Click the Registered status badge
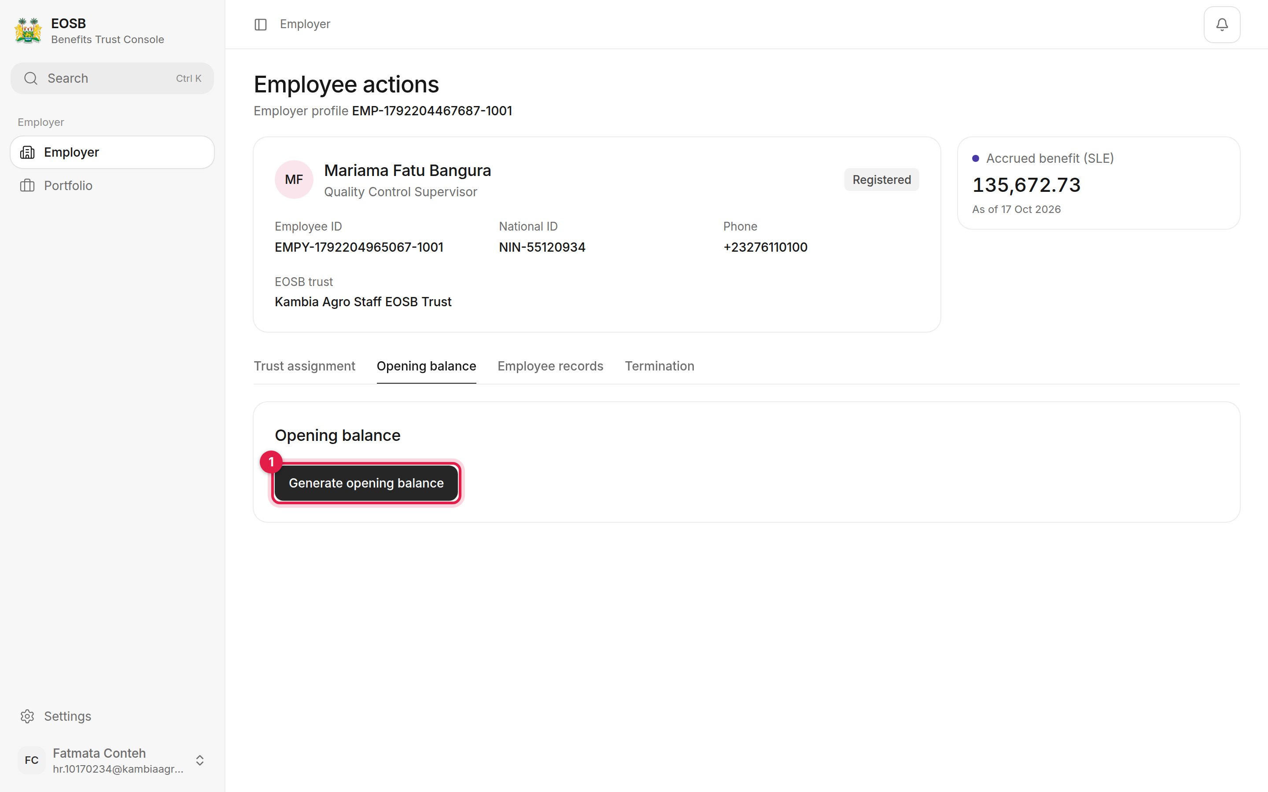 coord(881,180)
